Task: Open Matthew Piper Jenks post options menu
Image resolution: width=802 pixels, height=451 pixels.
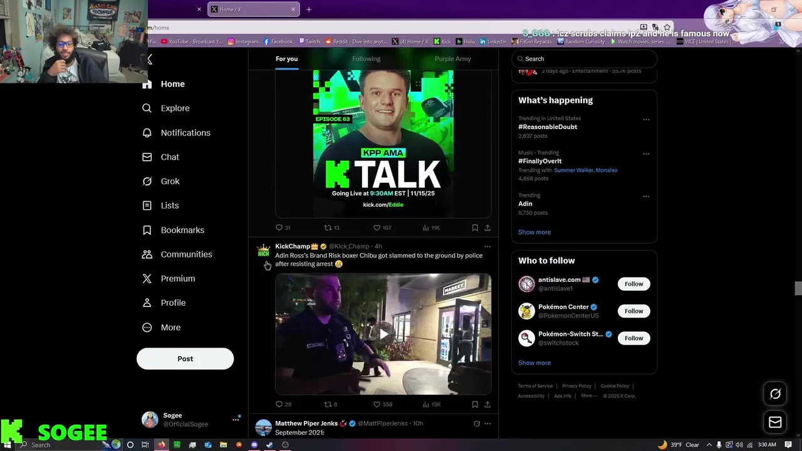Action: pos(487,423)
